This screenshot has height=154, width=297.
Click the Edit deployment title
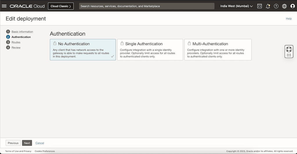tap(26, 18)
